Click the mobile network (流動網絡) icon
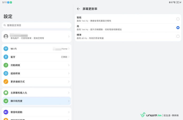Image resolution: width=183 pixels, height=120 pixels. pos(6,65)
